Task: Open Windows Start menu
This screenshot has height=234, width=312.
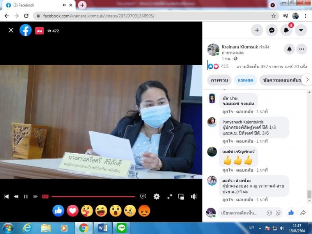Action: tap(8, 228)
